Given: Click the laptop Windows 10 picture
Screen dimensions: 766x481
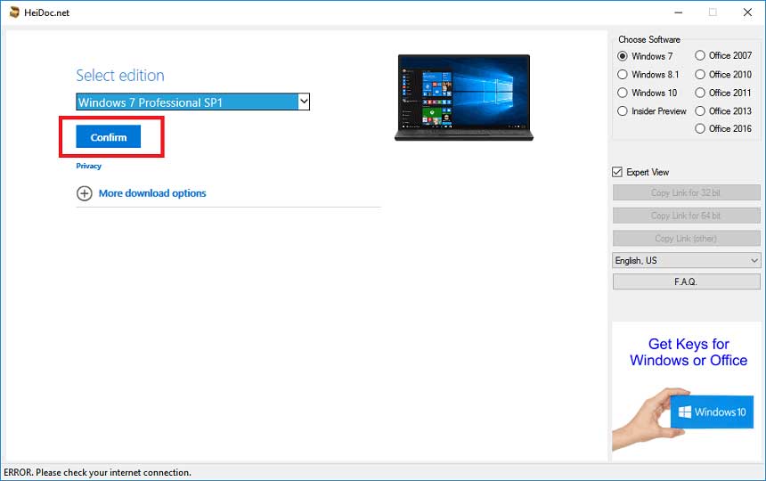Looking at the screenshot, I should (x=463, y=98).
